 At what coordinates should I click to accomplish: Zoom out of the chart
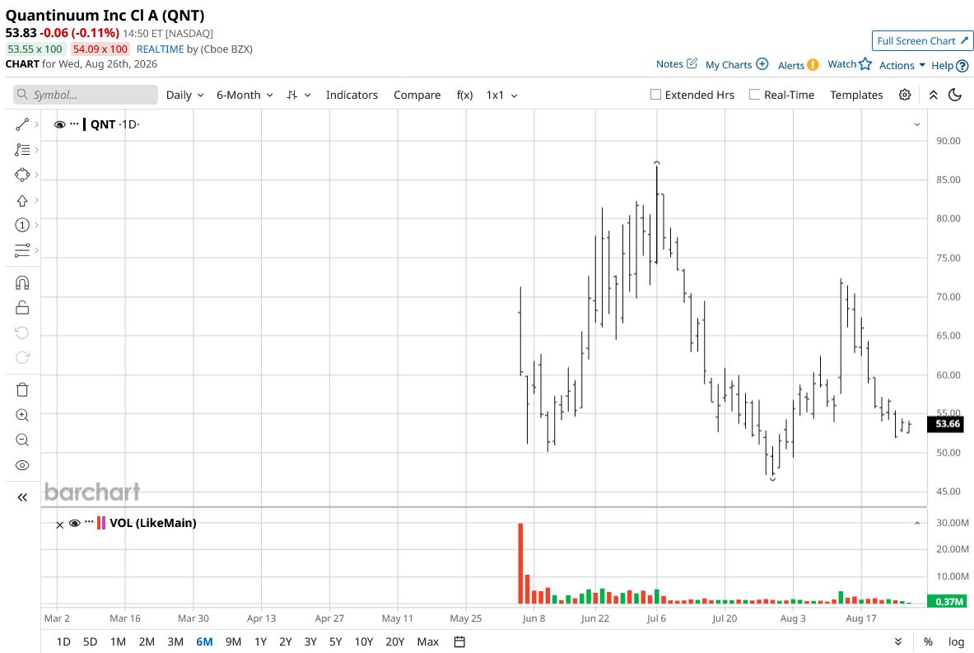click(22, 440)
